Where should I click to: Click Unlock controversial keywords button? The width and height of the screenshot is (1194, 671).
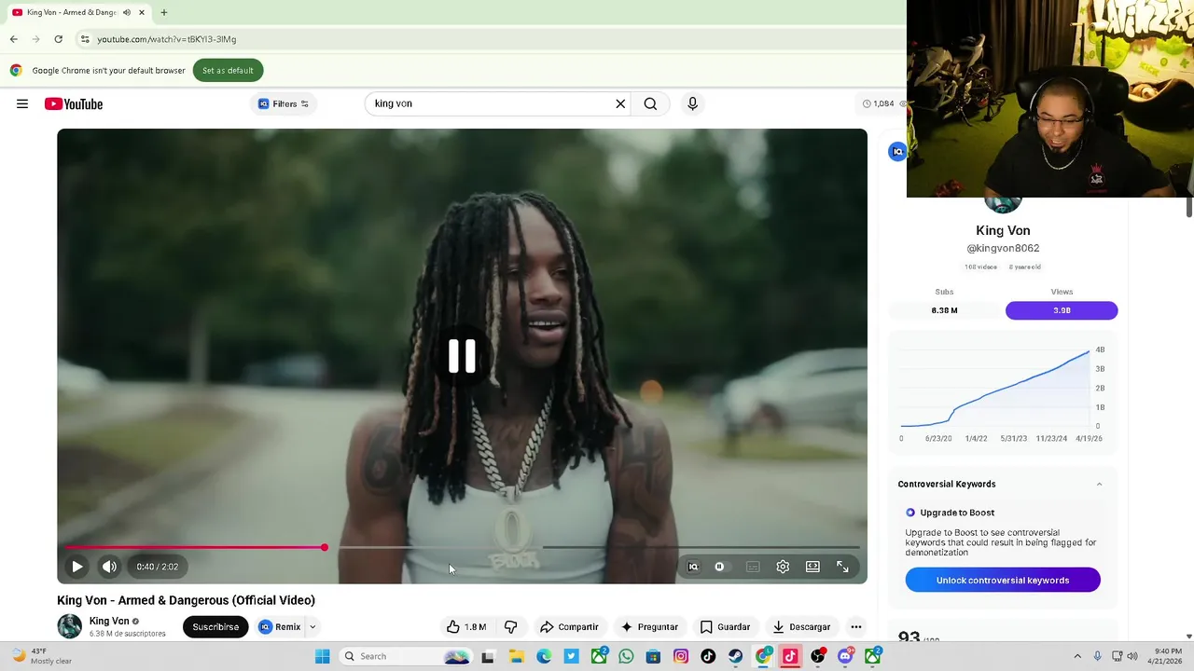1003,580
